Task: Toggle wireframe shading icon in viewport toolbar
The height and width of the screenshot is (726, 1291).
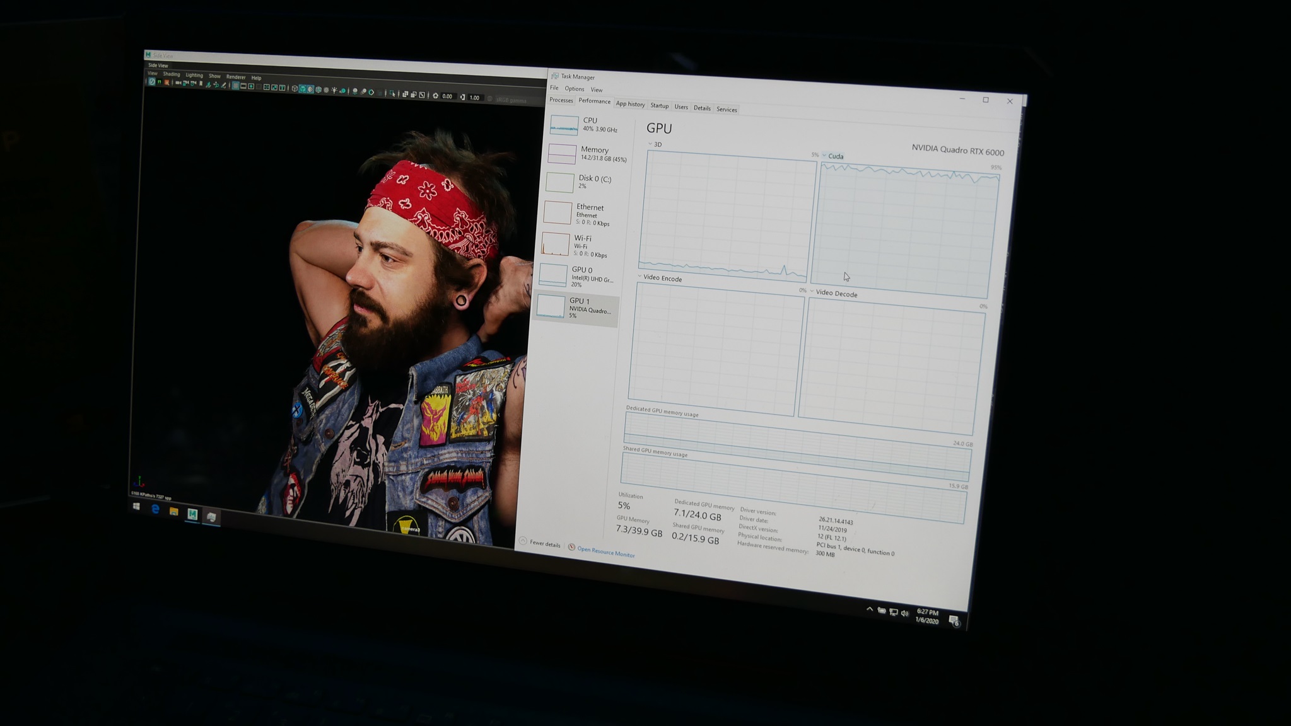Action: pyautogui.click(x=295, y=88)
